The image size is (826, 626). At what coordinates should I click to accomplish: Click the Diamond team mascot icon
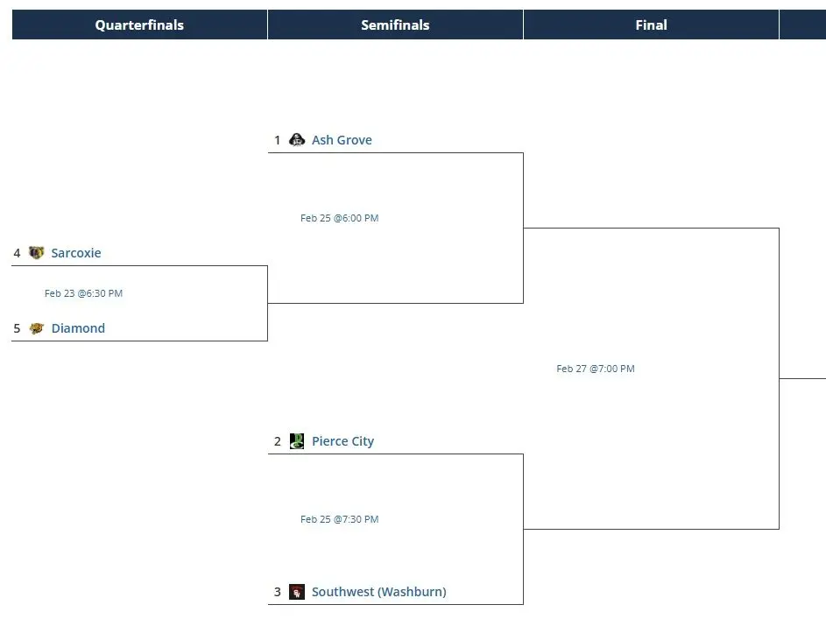point(36,327)
